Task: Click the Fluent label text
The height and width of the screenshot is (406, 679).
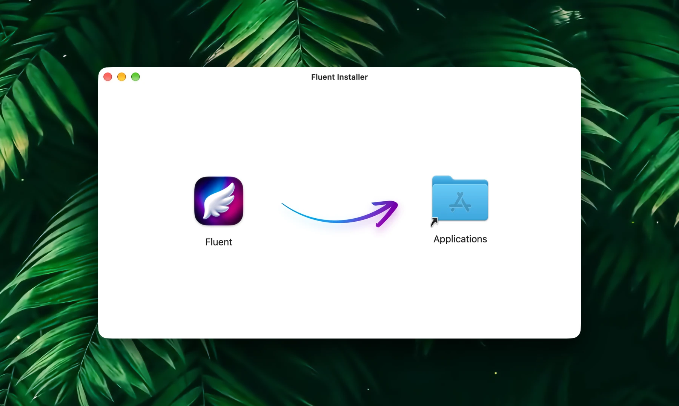Action: click(x=219, y=242)
